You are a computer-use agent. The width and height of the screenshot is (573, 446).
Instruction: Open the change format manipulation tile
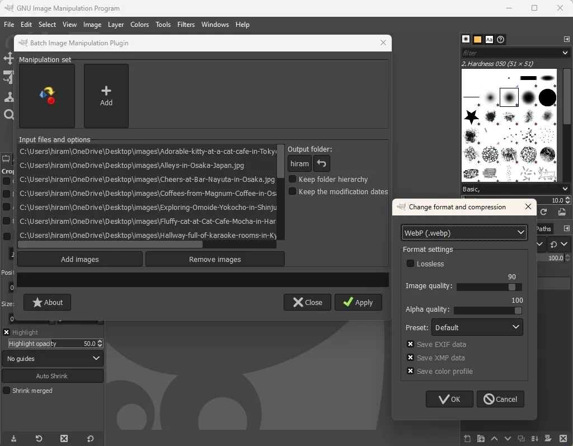pyautogui.click(x=47, y=96)
